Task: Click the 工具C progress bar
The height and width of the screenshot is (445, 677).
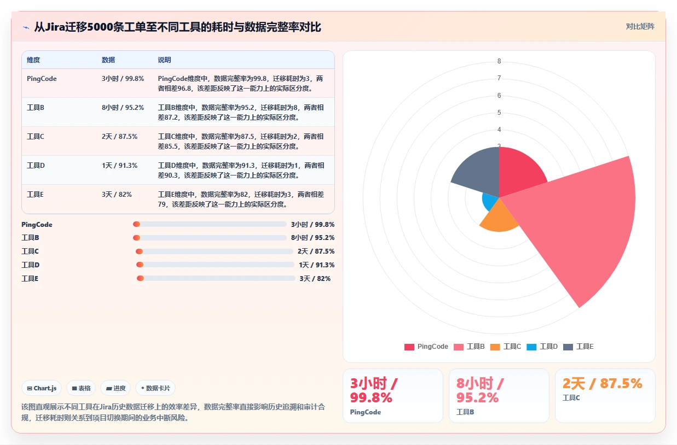Action: (x=215, y=251)
